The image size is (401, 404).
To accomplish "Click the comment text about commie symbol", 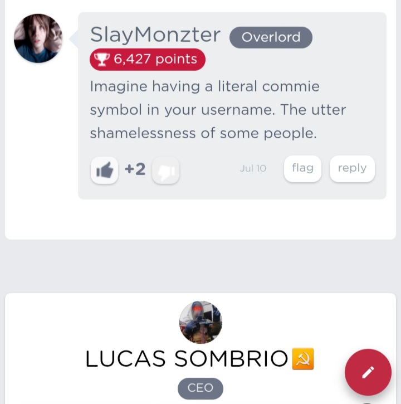I will (218, 110).
